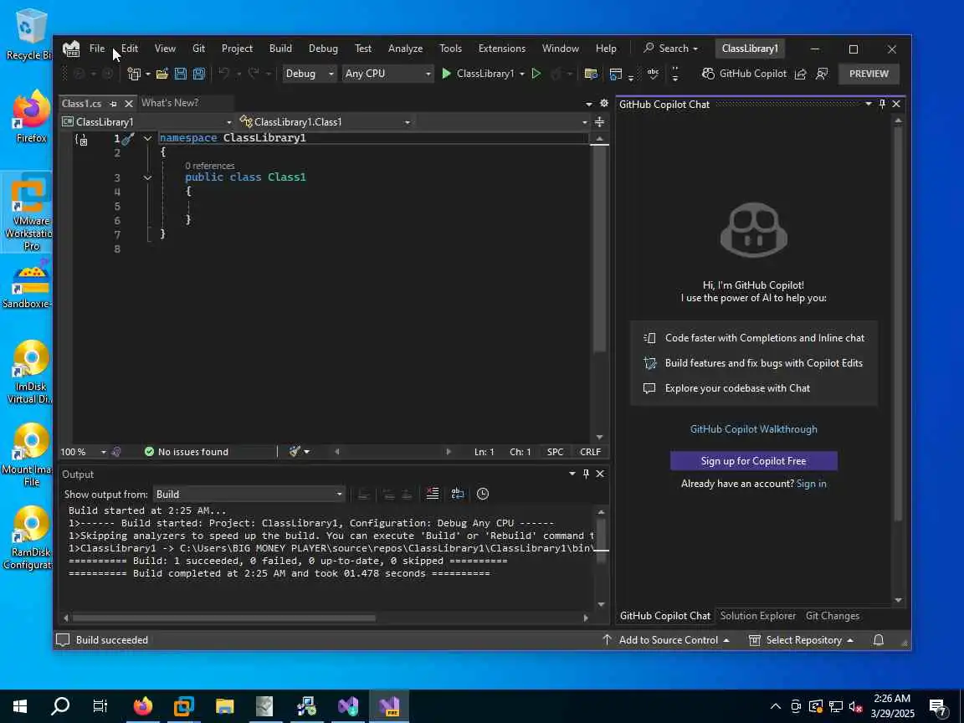This screenshot has height=723, width=964.
Task: Click the green No issues found indicator
Action: tap(187, 452)
